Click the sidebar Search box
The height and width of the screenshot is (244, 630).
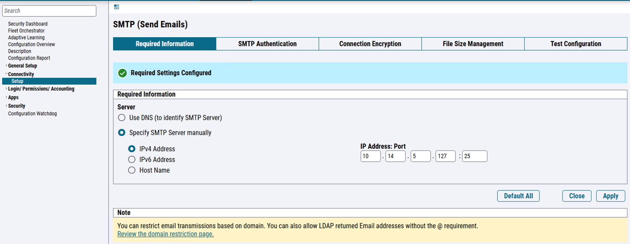(49, 11)
